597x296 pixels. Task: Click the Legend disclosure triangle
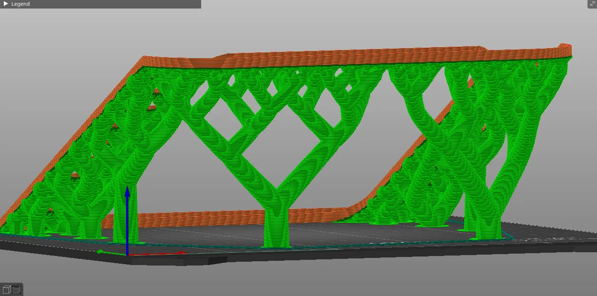point(7,4)
